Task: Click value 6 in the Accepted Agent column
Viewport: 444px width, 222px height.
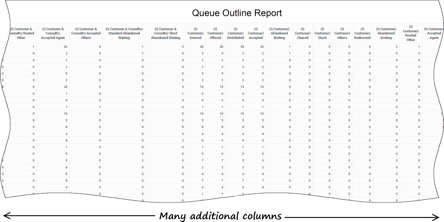Action: point(66,141)
